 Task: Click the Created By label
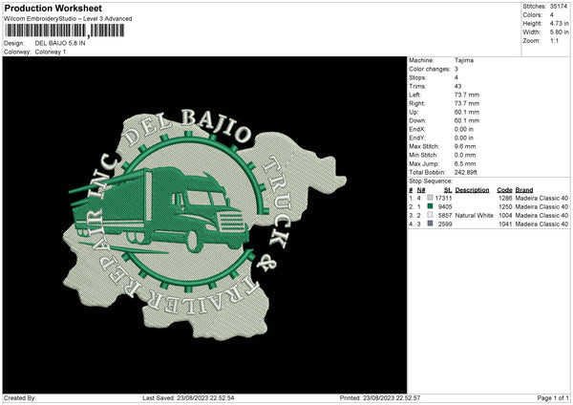pyautogui.click(x=20, y=398)
